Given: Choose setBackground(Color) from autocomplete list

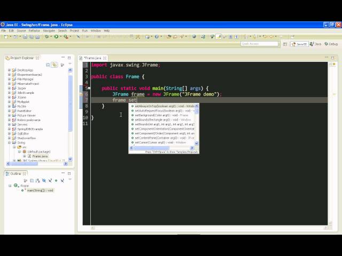Looking at the screenshot, I should point(162,115).
